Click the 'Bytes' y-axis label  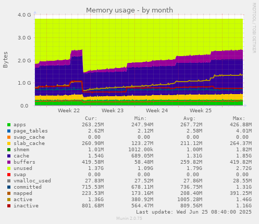pos(5,60)
